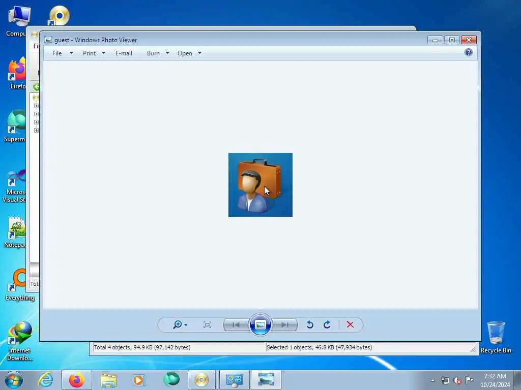Open the Print menu
This screenshot has height=390, width=521.
pyautogui.click(x=89, y=53)
